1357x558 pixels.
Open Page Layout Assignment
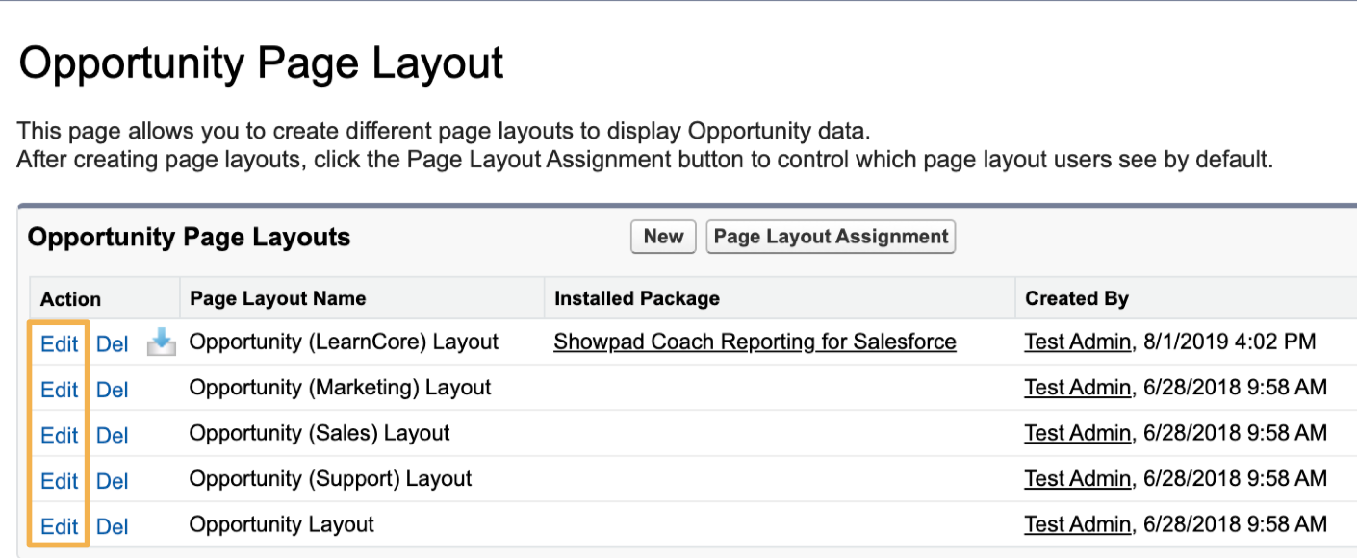point(831,237)
